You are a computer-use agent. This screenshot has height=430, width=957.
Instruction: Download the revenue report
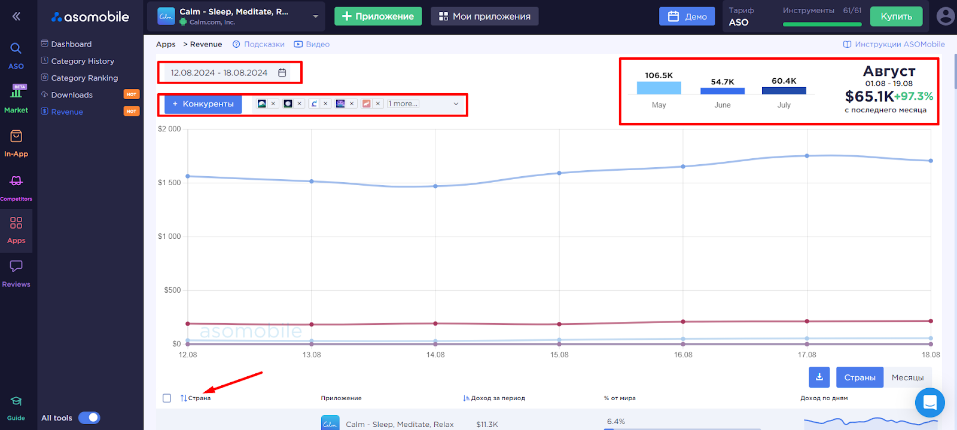point(819,377)
